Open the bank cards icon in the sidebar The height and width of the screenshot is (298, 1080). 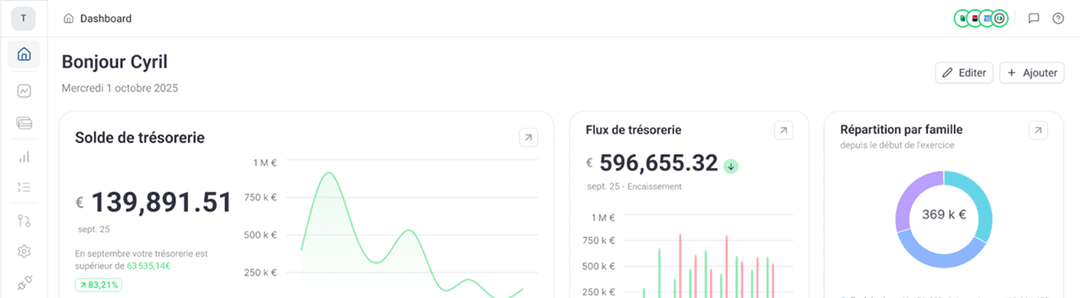coord(24,123)
